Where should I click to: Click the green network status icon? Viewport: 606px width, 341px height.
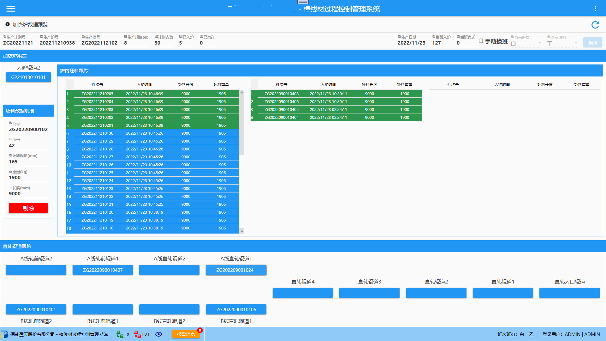click(x=120, y=334)
